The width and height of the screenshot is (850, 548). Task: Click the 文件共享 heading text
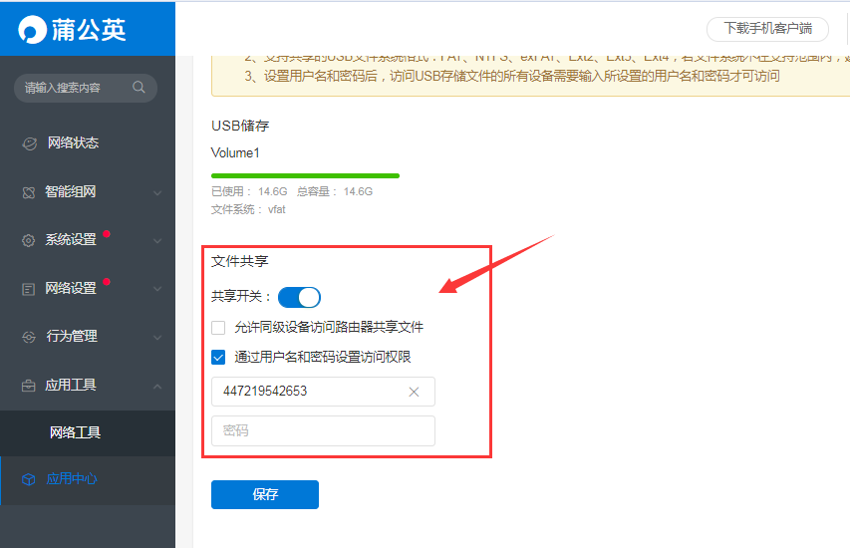[x=239, y=261]
